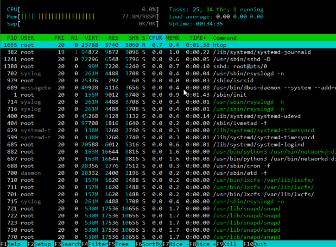
Task: Click F8 Nice + to increase priority
Action: click(203, 244)
